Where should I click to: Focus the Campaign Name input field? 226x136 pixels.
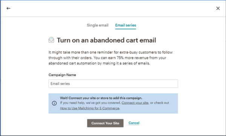pyautogui.click(x=113, y=84)
